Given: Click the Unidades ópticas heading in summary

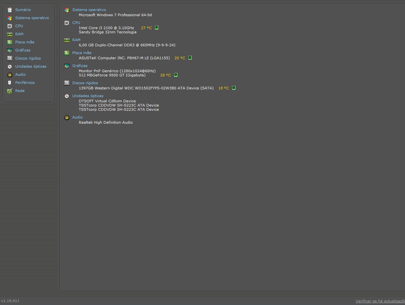Looking at the screenshot, I should tap(88, 96).
